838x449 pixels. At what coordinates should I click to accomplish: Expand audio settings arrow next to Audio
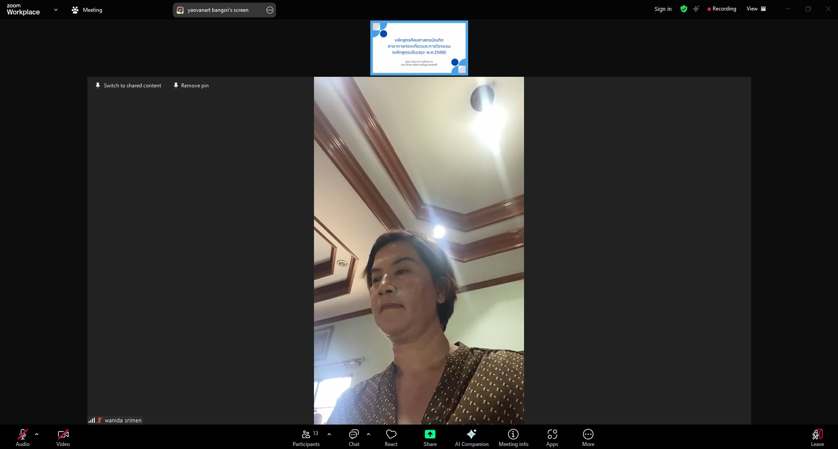pos(37,434)
